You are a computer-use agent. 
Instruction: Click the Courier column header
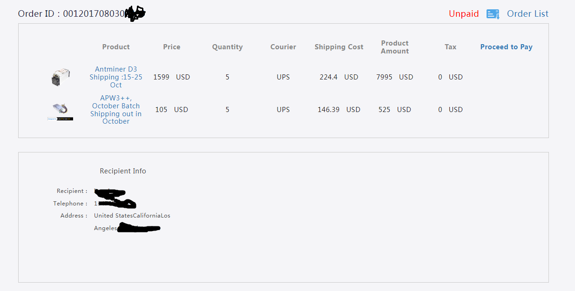point(283,47)
